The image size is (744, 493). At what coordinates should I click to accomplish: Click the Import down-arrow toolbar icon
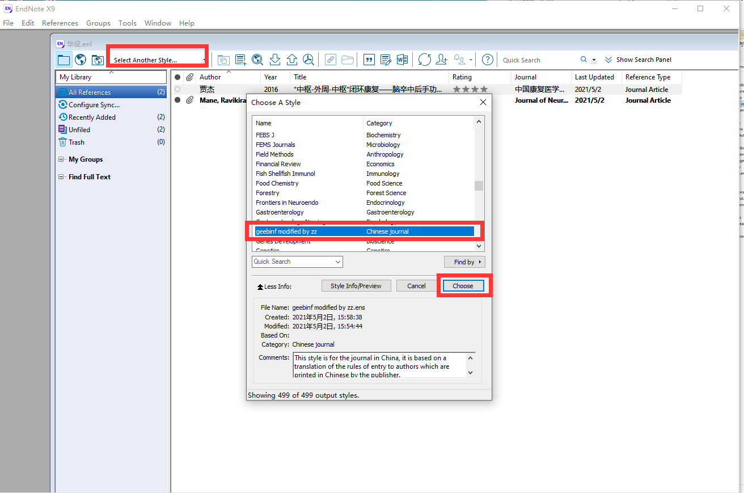point(275,60)
